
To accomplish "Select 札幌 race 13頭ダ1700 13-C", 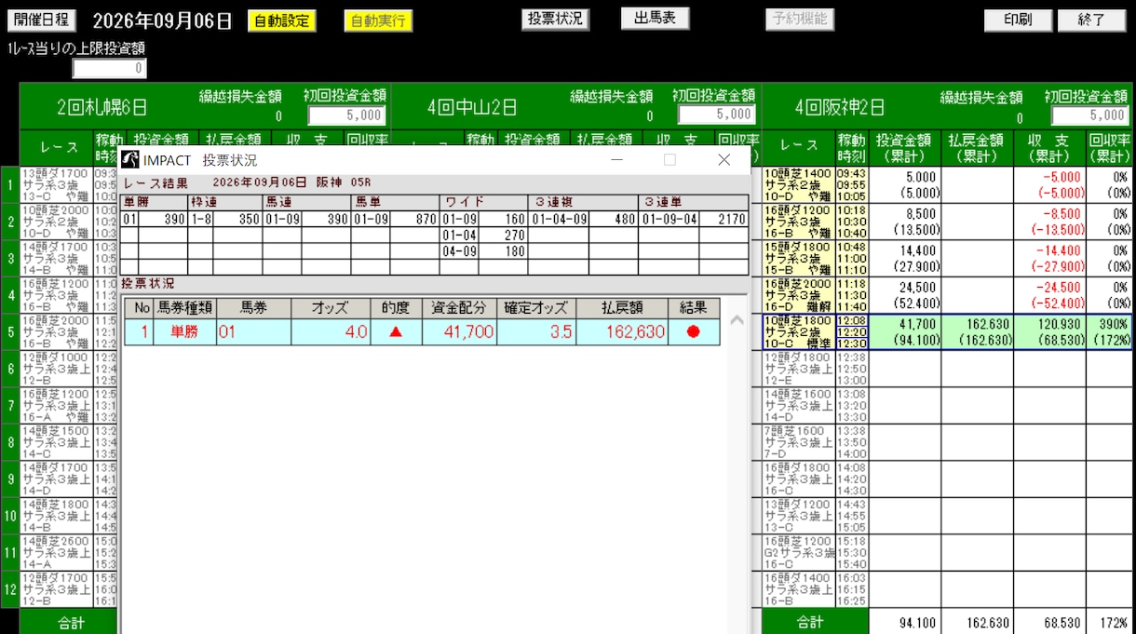I will point(57,184).
